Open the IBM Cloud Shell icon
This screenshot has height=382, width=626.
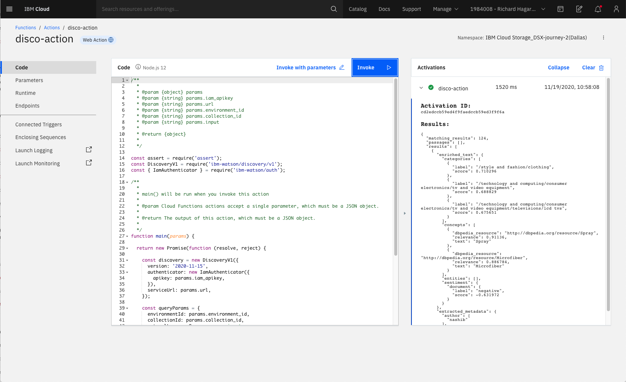[560, 9]
